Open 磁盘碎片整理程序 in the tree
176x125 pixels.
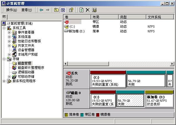coord(31,68)
